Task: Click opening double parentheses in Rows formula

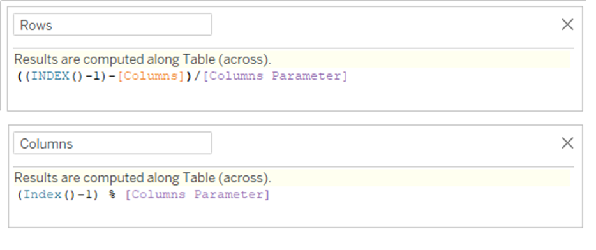Action: click(x=24, y=77)
